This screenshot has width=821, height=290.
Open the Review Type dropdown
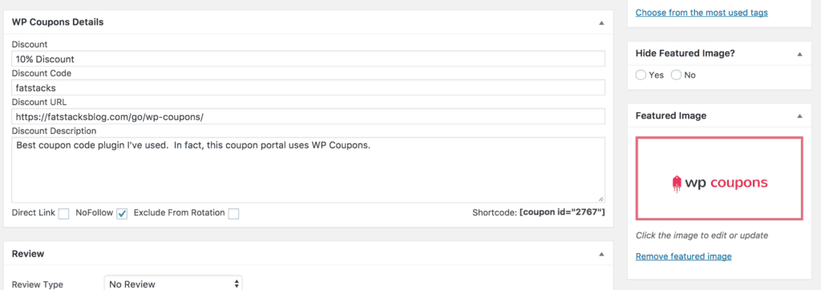(173, 284)
